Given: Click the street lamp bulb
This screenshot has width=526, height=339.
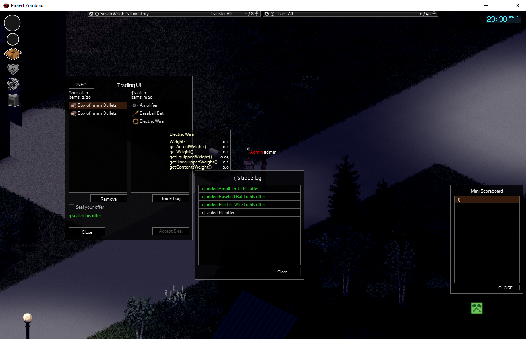Looking at the screenshot, I should coord(28,317).
